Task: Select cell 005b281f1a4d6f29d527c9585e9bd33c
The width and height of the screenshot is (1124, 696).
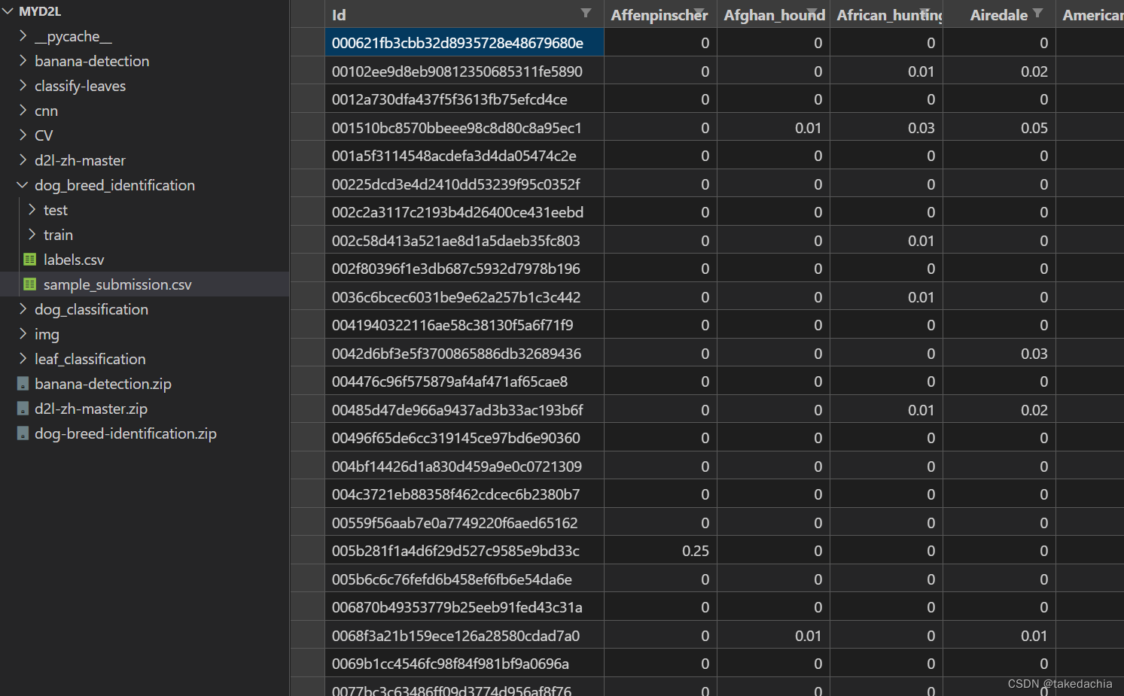Action: click(465, 551)
